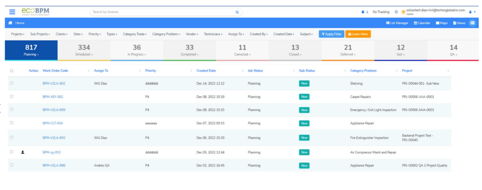Click New badge in BPM-VZLA-899 row
Screen dimensions: 482x190
click(x=305, y=110)
